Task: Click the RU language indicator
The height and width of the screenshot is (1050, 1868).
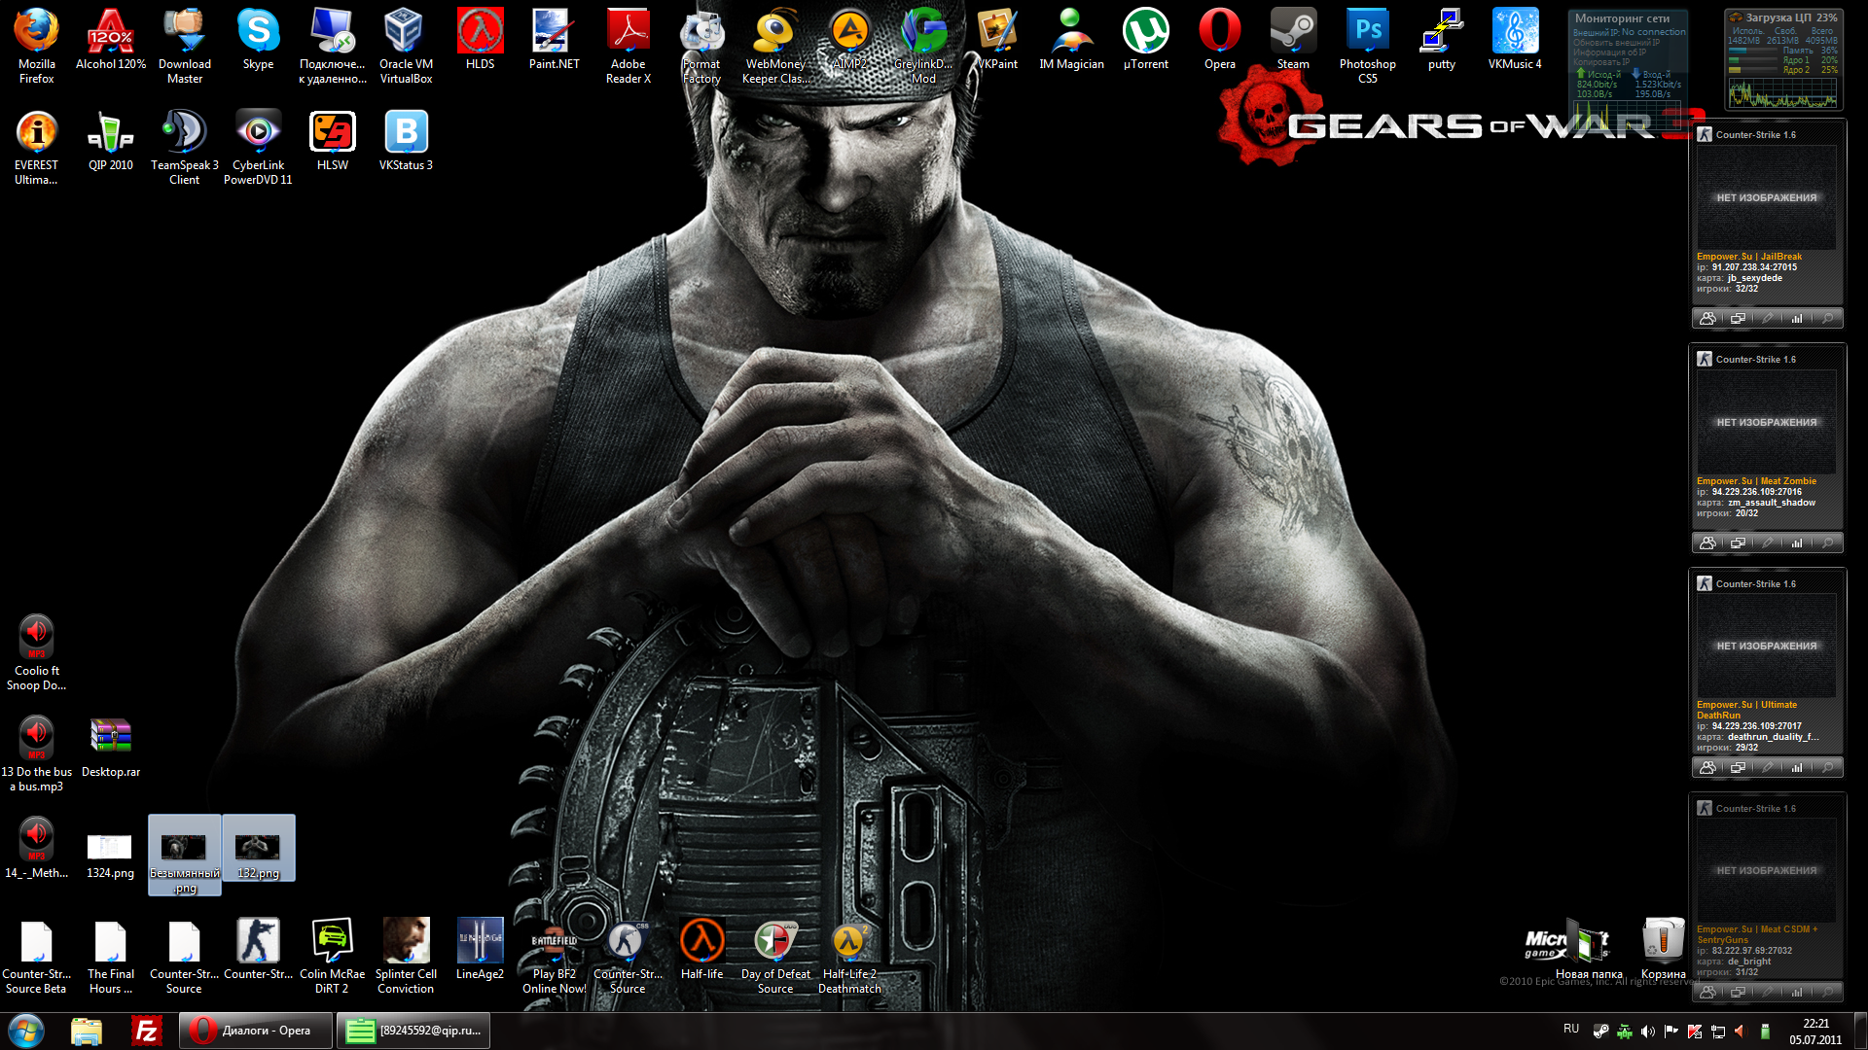Action: click(x=1571, y=1029)
